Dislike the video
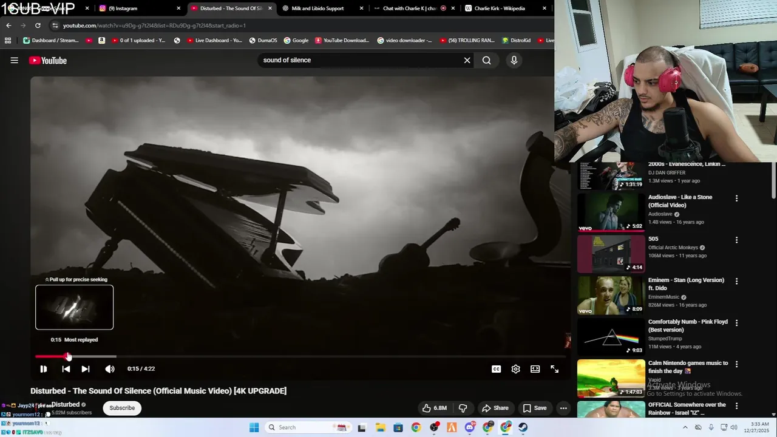The image size is (777, 437). click(x=463, y=408)
